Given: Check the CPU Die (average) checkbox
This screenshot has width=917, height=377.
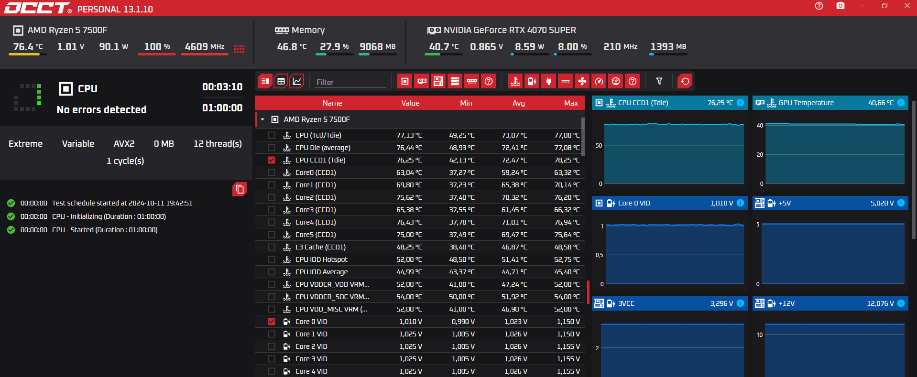Looking at the screenshot, I should [272, 148].
